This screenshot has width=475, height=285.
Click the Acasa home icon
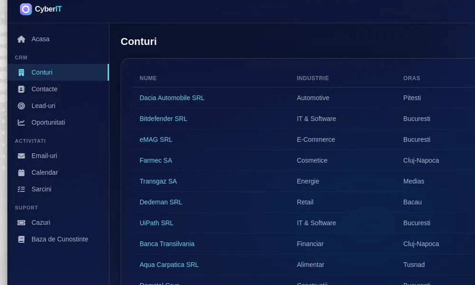21,39
